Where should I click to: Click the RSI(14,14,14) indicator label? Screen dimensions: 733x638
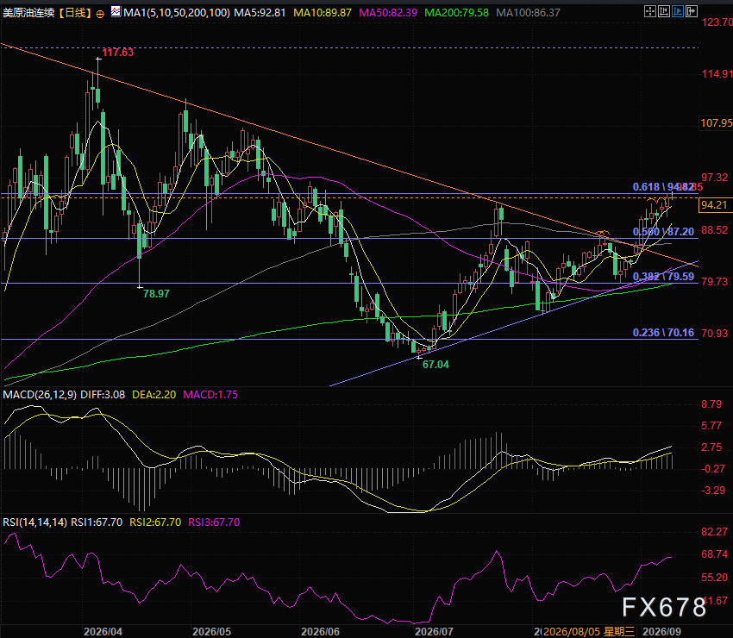[35, 522]
